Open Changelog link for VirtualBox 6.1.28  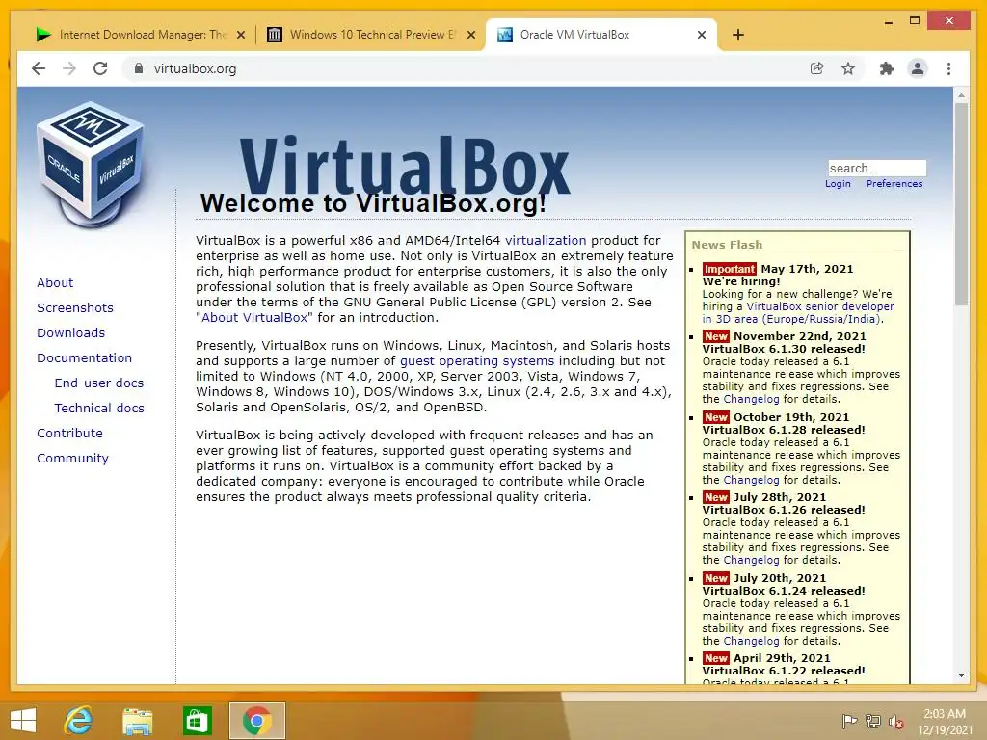coord(751,480)
